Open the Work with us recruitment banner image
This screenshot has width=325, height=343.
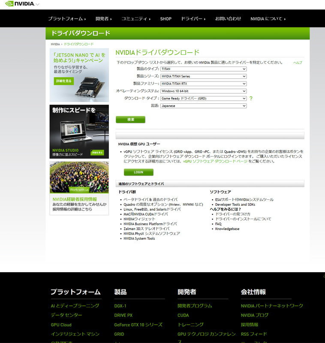79,177
